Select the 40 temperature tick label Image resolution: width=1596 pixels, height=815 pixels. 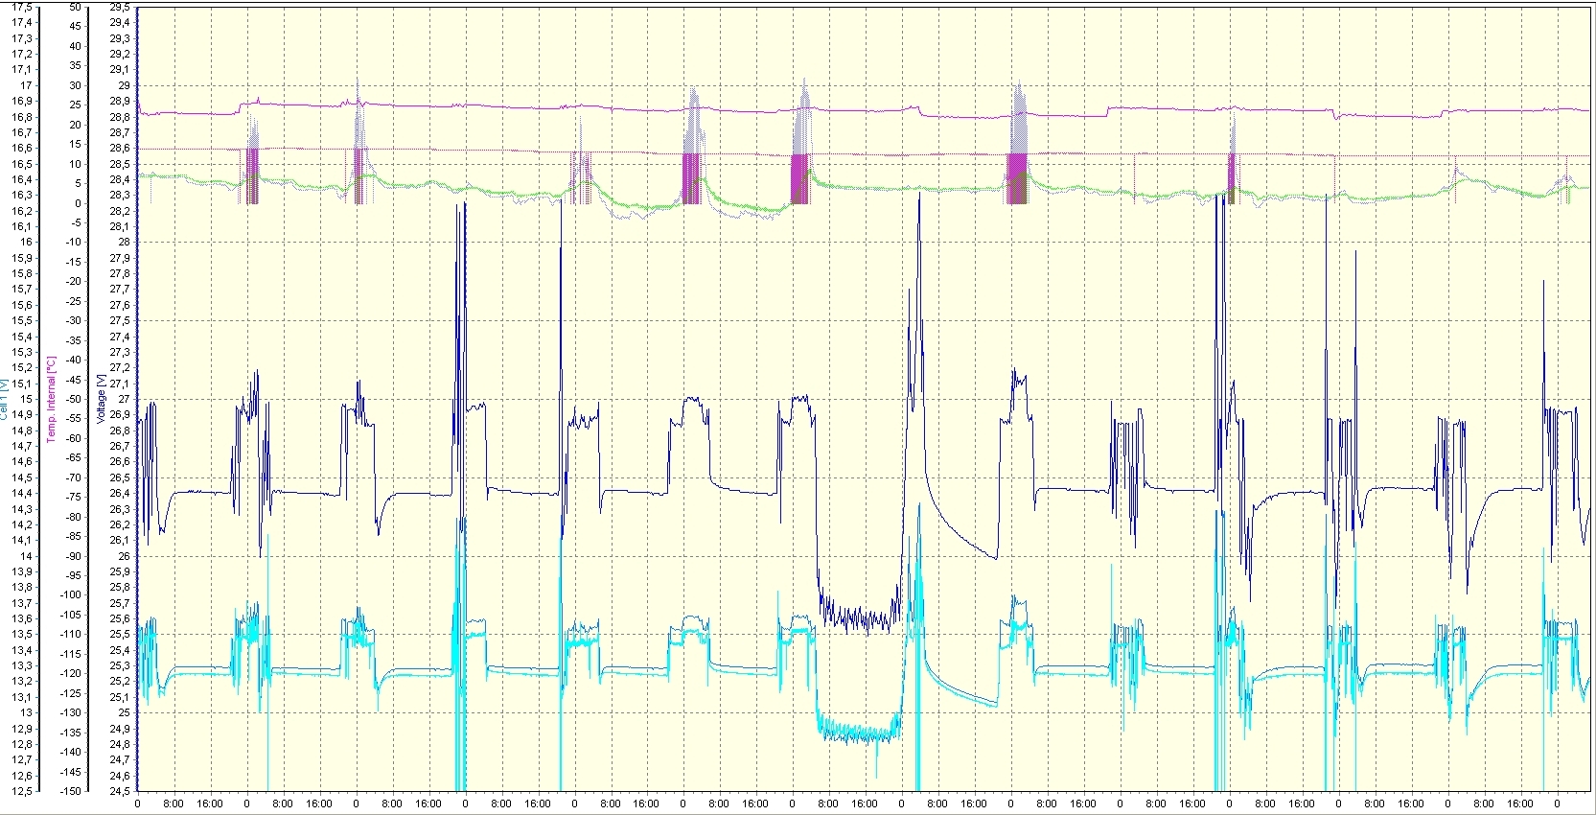(x=76, y=46)
